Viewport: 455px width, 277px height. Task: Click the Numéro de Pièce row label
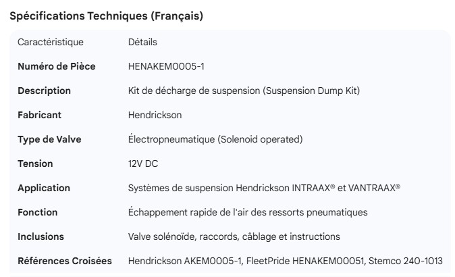pos(56,66)
